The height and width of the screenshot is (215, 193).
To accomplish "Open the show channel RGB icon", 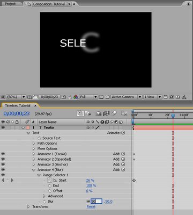I will pyautogui.click(x=76, y=97).
